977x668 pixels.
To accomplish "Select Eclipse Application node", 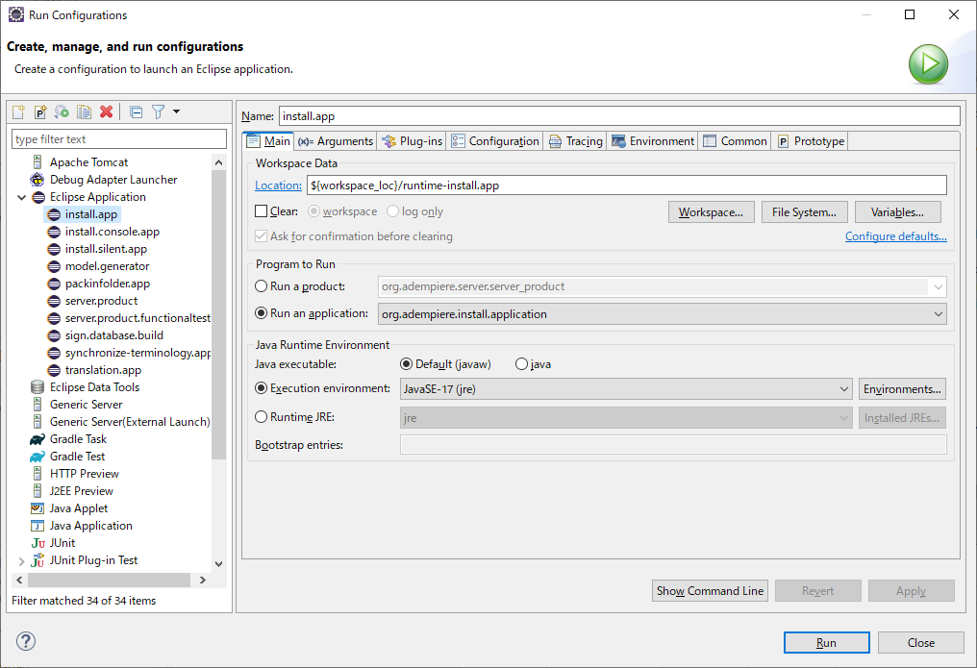I will (98, 197).
